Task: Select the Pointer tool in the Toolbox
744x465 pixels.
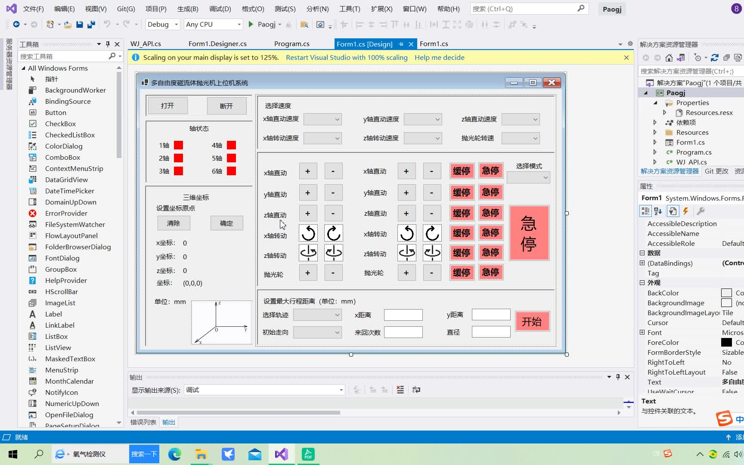Action: click(x=52, y=79)
